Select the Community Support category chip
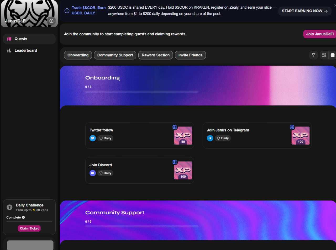This screenshot has width=336, height=250. pyautogui.click(x=115, y=55)
